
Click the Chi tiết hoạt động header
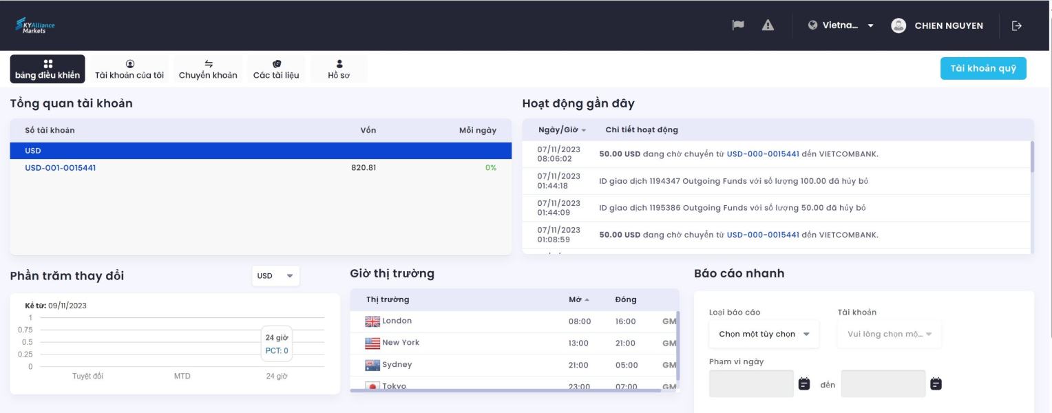point(642,130)
